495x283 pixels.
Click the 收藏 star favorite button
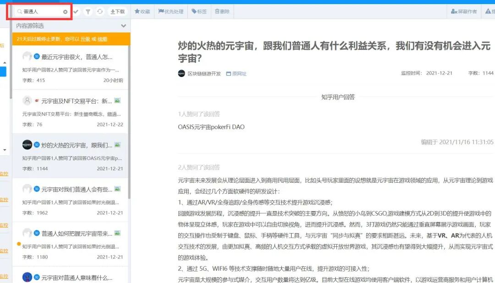(x=142, y=11)
